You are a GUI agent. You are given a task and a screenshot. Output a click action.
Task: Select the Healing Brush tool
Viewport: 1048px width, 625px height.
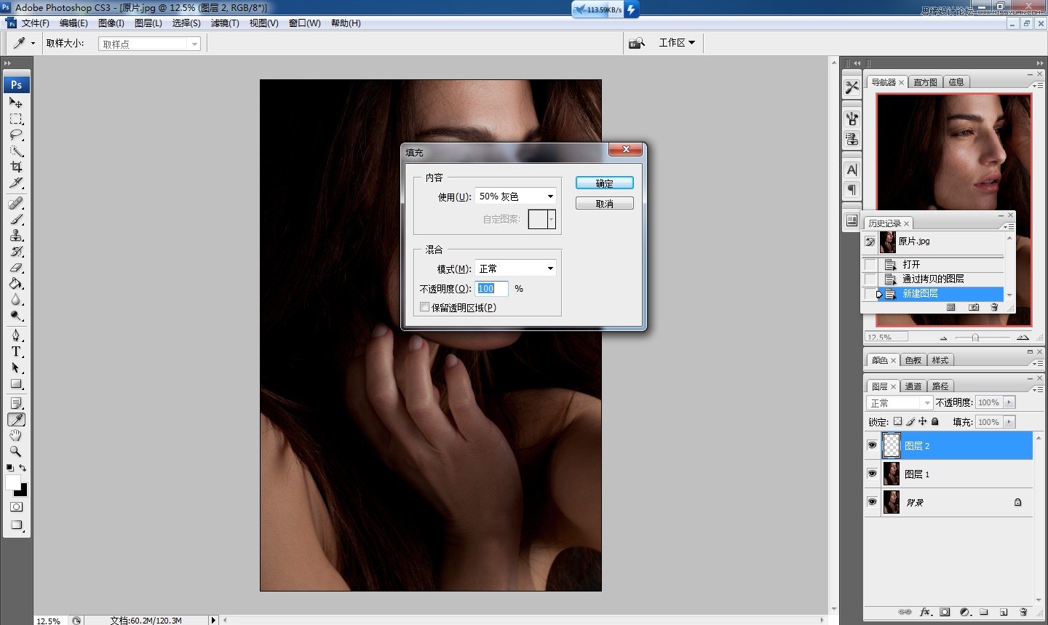[x=16, y=203]
